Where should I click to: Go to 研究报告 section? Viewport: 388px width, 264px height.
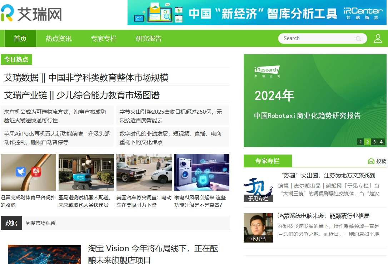tap(149, 39)
